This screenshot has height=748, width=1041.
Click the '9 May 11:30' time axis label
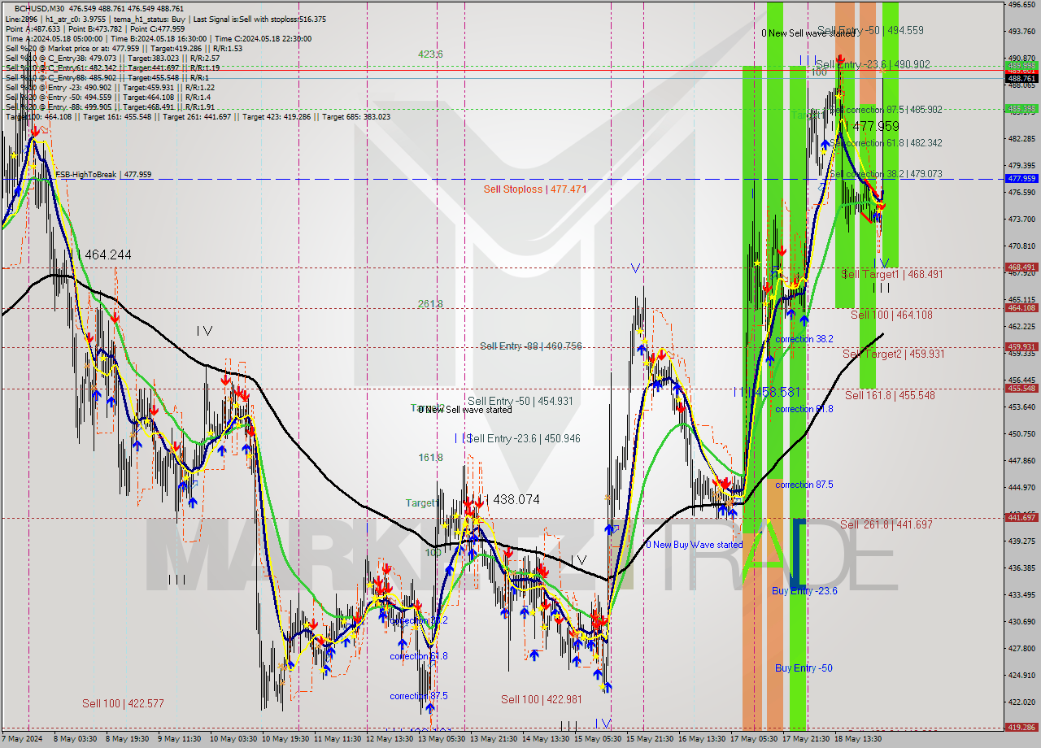pyautogui.click(x=177, y=739)
